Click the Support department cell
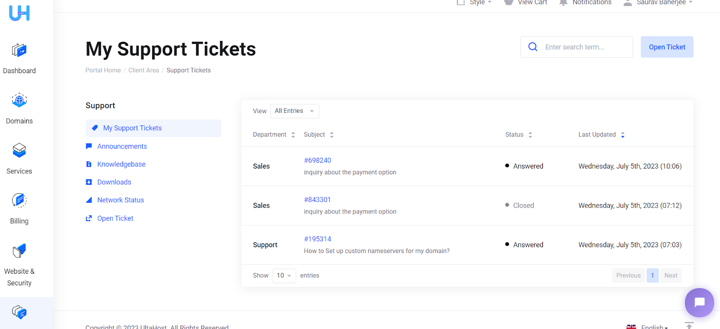 point(265,245)
